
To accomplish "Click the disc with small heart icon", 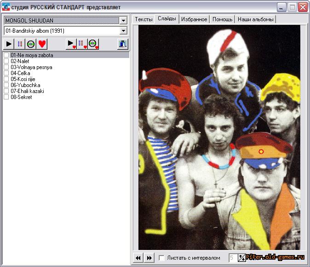I will click(93, 44).
